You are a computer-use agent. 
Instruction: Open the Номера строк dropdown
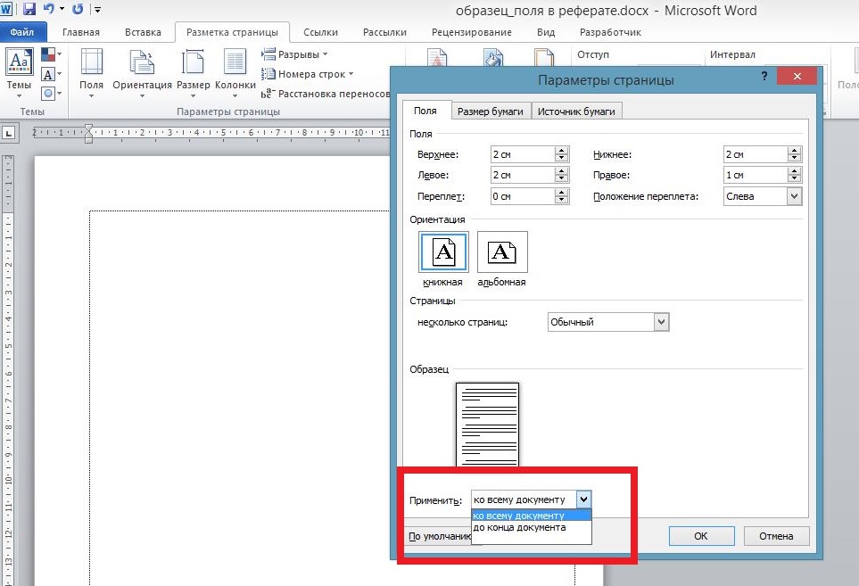tap(308, 74)
